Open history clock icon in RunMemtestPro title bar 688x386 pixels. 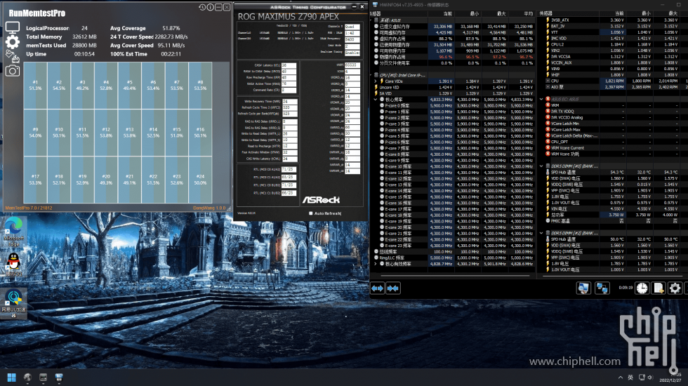pos(202,7)
